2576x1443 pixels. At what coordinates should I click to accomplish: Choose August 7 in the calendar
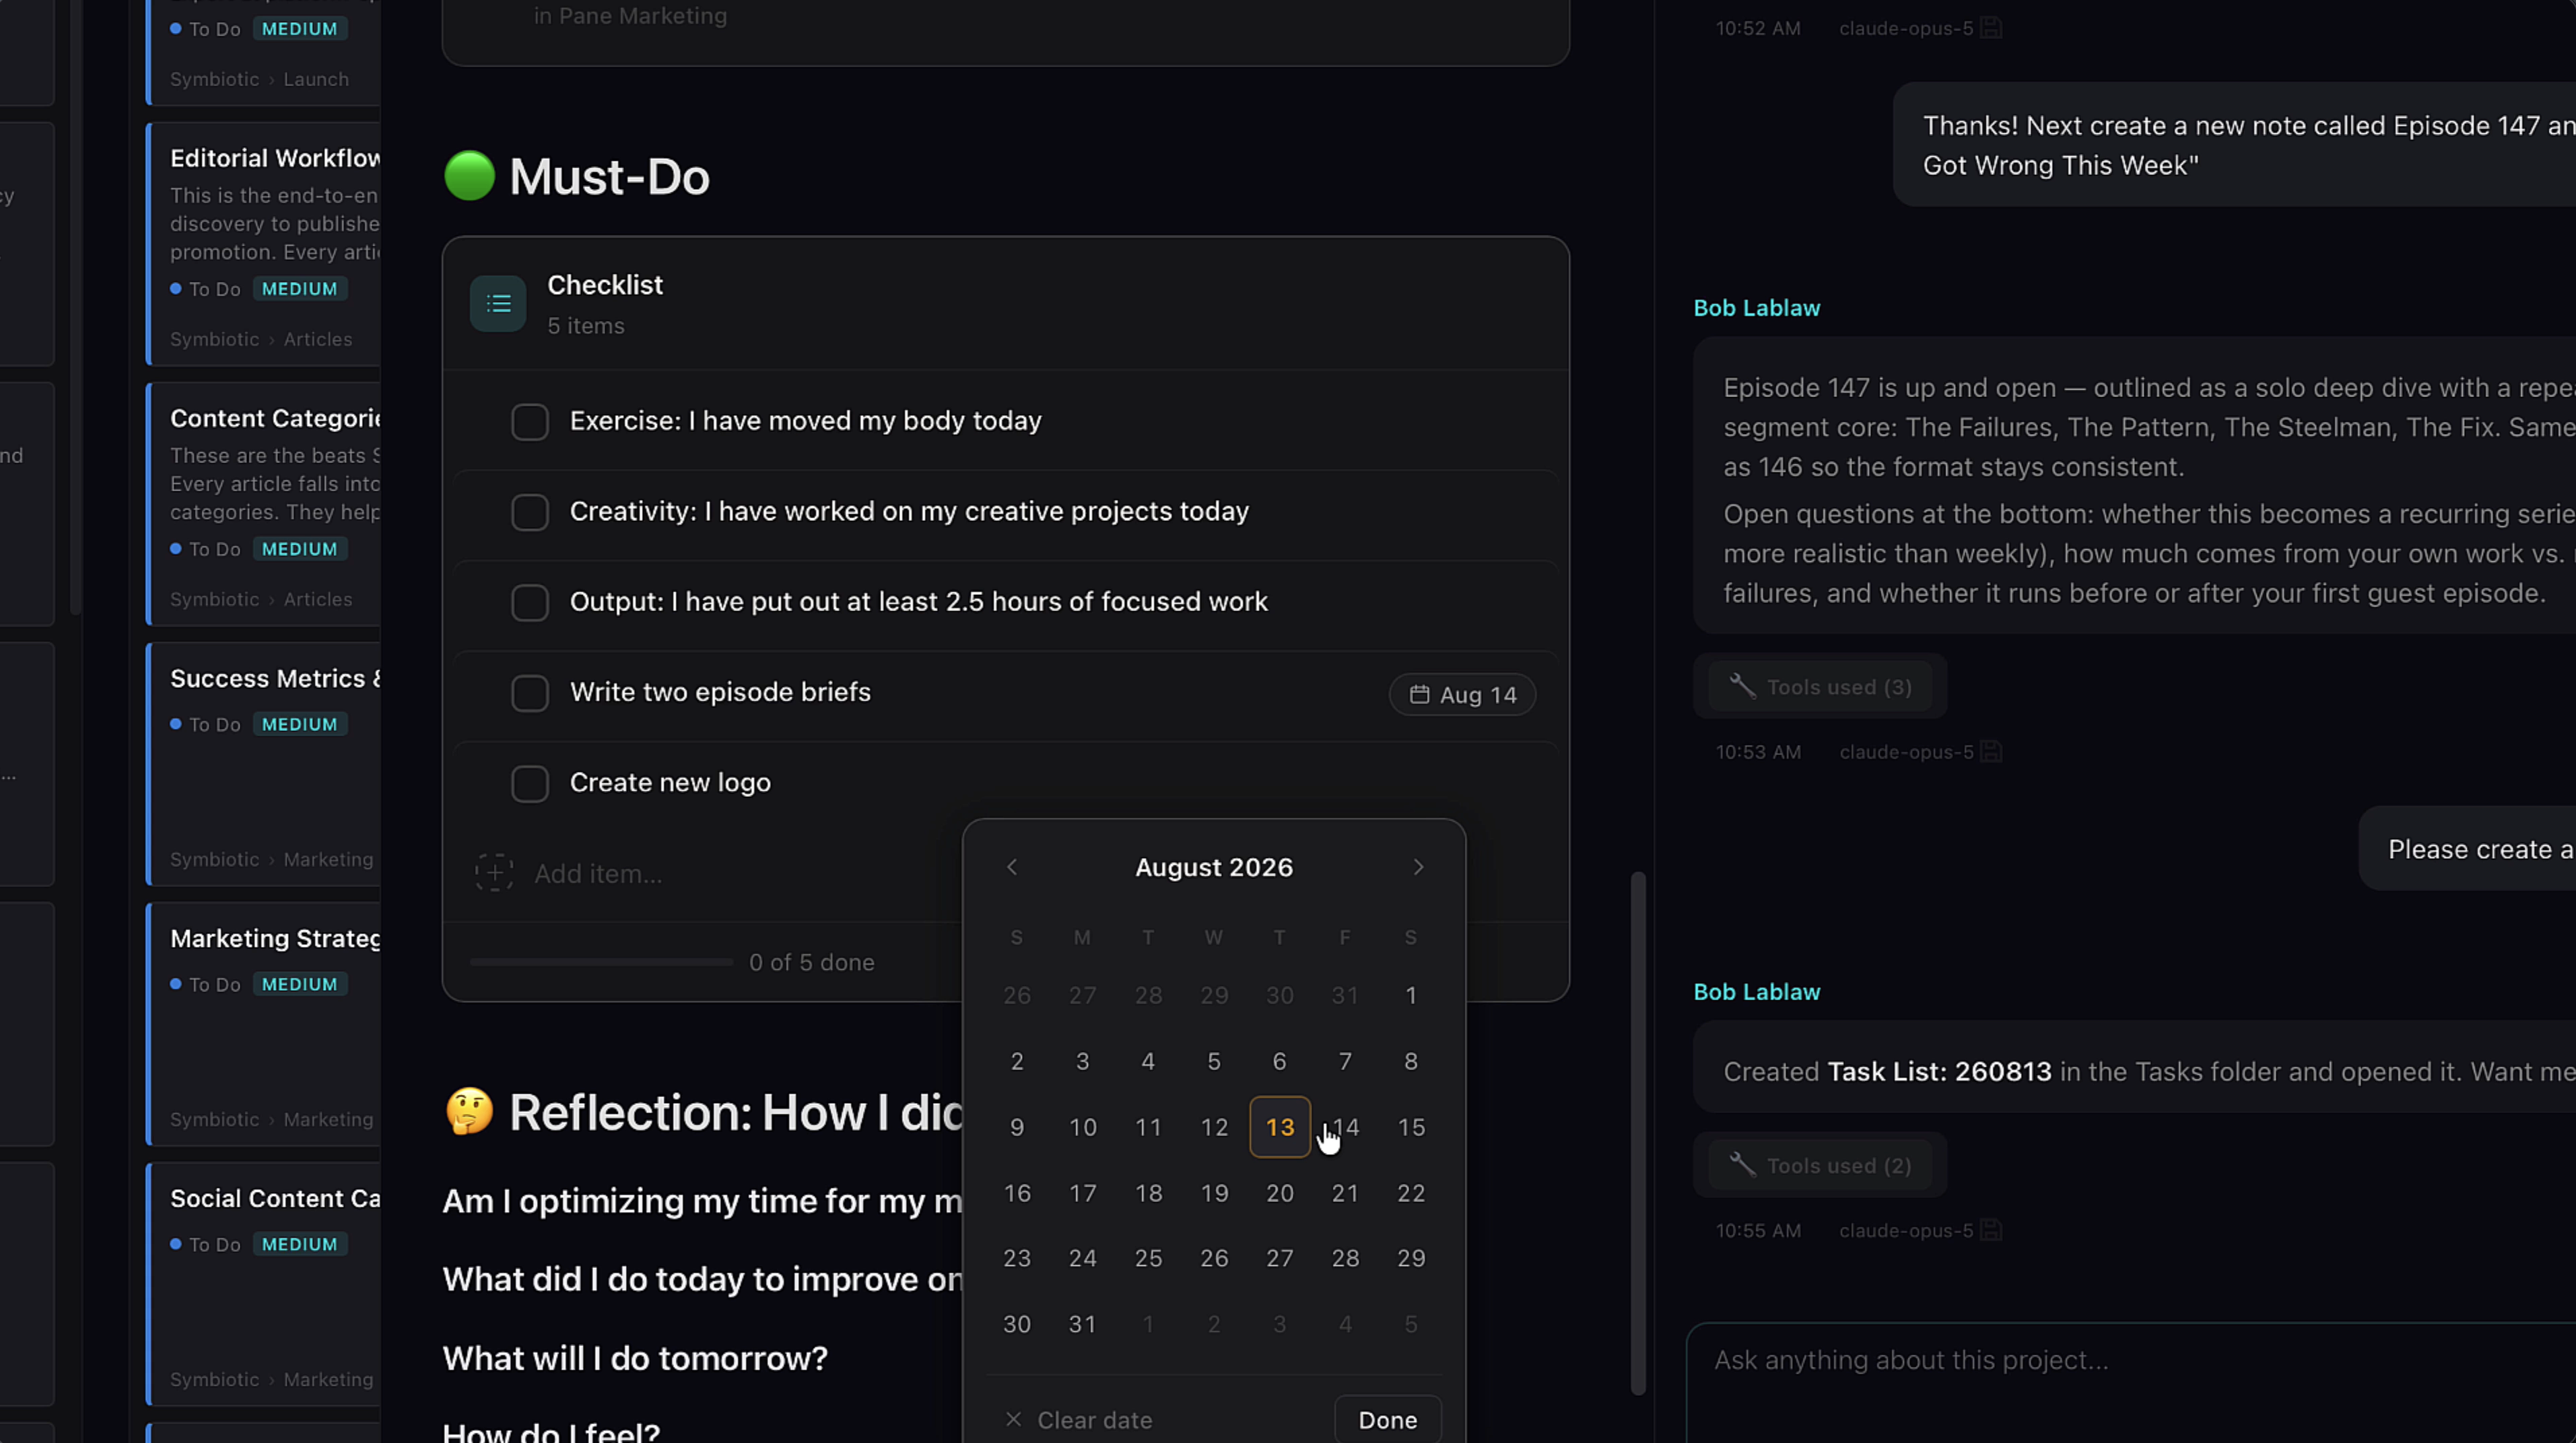click(1345, 1061)
